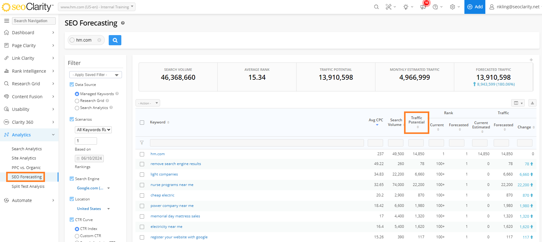Open the Action dropdown above the table
Image resolution: width=542 pixels, height=242 pixels.
[x=148, y=103]
